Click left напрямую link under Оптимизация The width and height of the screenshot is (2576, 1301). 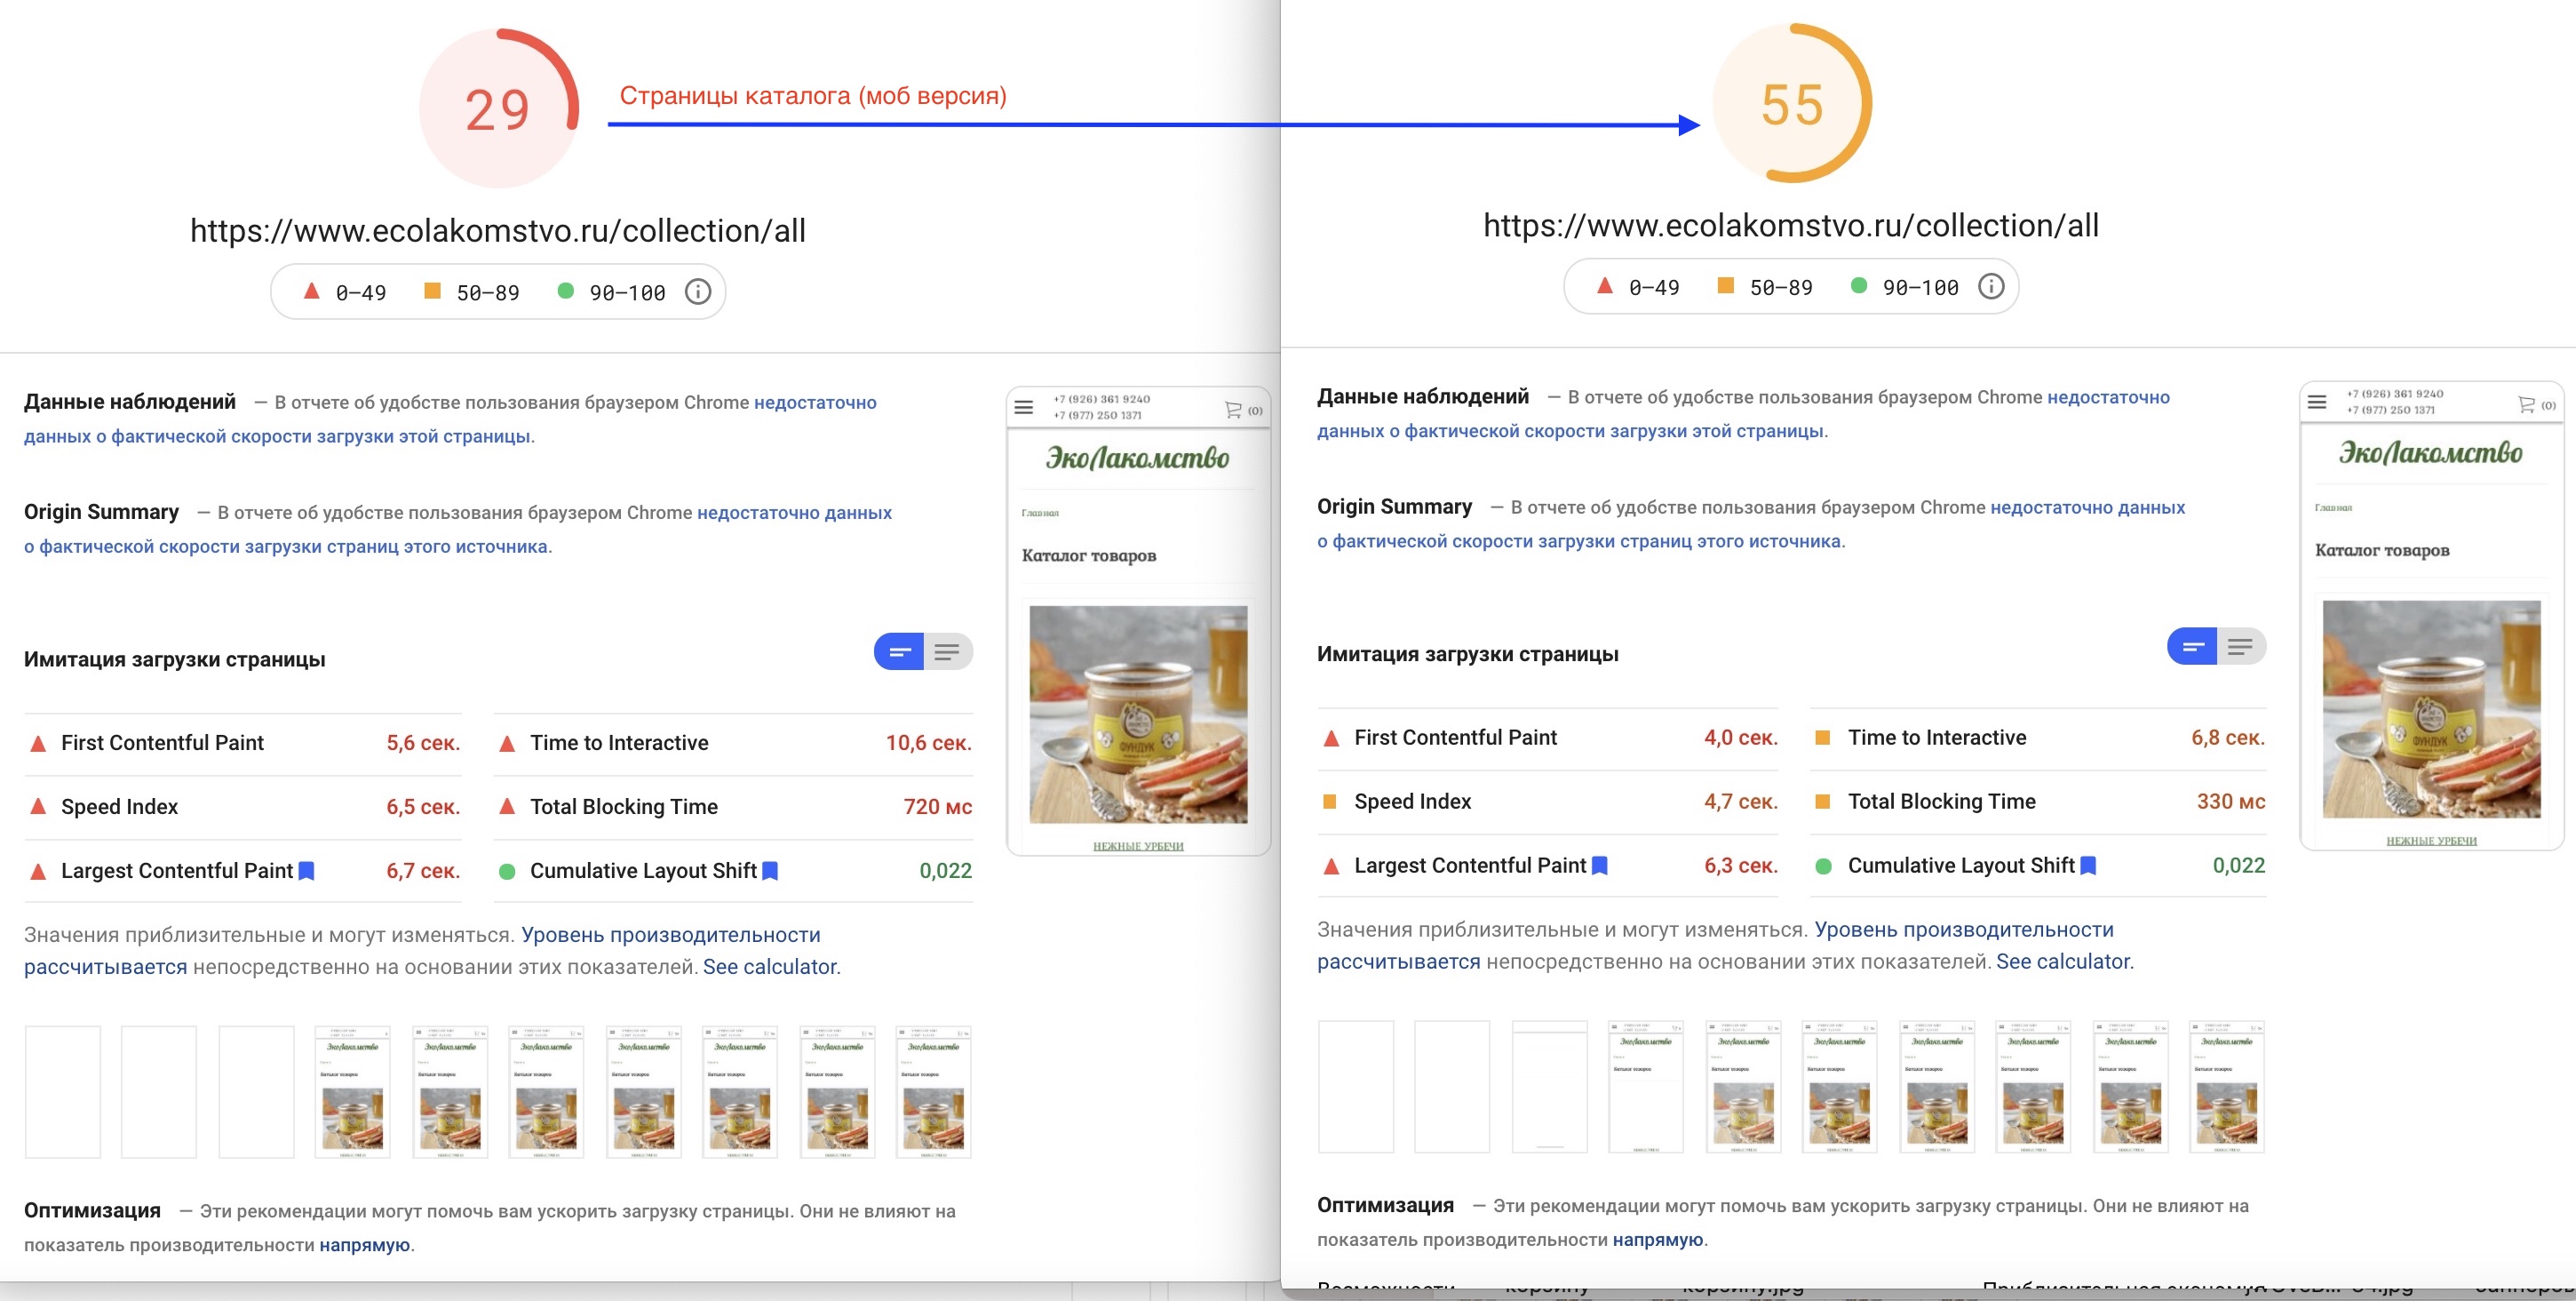[364, 1245]
